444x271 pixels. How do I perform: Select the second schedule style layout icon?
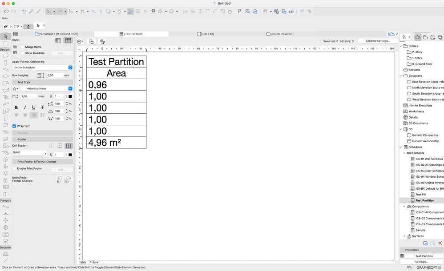pos(68,40)
